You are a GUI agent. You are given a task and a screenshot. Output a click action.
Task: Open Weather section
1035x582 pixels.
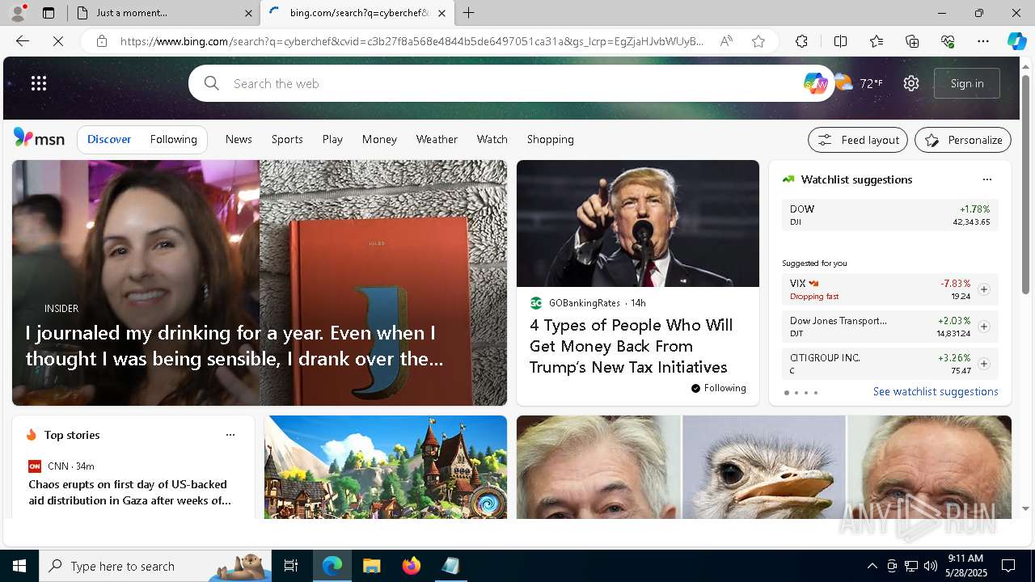[437, 139]
